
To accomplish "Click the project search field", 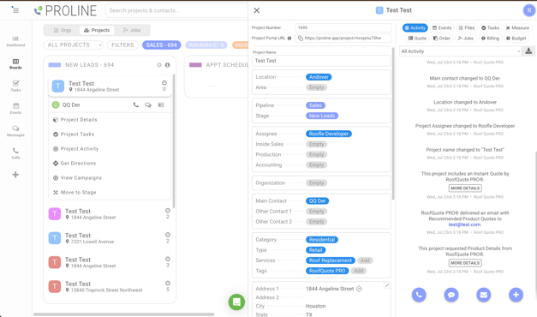I will (x=176, y=10).
